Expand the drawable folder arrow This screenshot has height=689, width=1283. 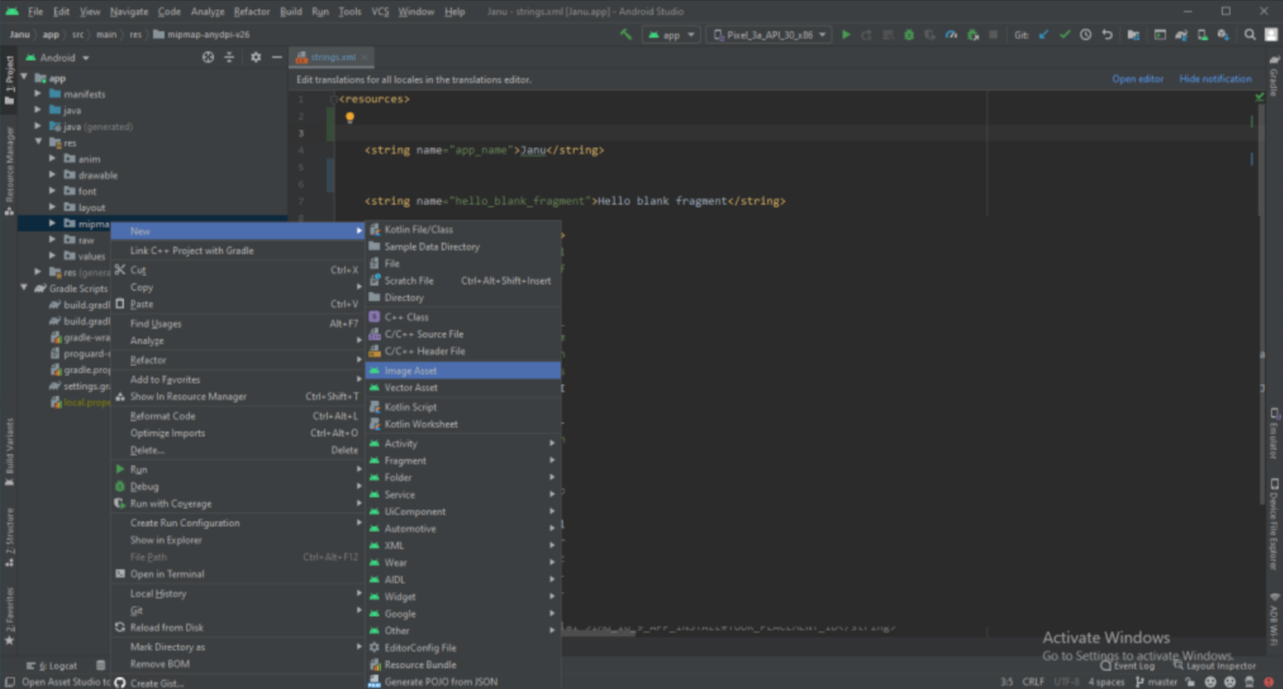(x=52, y=174)
